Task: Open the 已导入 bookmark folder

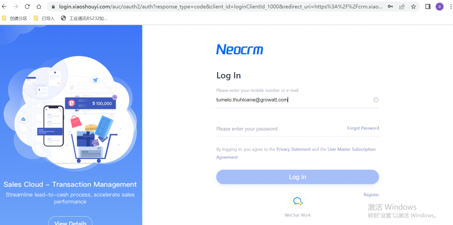Action: click(x=44, y=19)
